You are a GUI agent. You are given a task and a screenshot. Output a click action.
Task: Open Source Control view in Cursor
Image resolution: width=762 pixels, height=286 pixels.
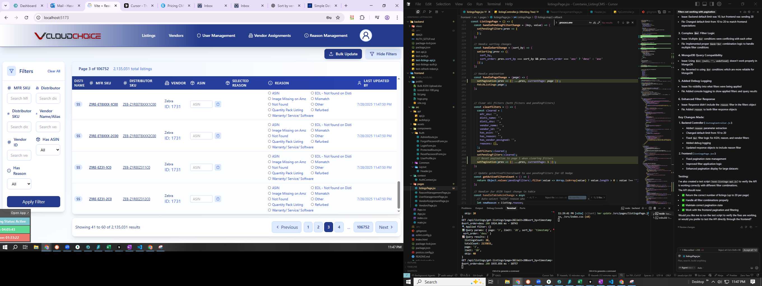(x=430, y=12)
